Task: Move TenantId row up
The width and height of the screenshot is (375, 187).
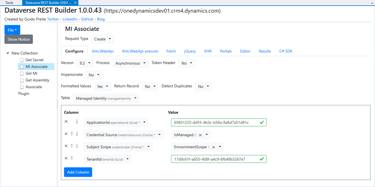Action: [x=71, y=158]
